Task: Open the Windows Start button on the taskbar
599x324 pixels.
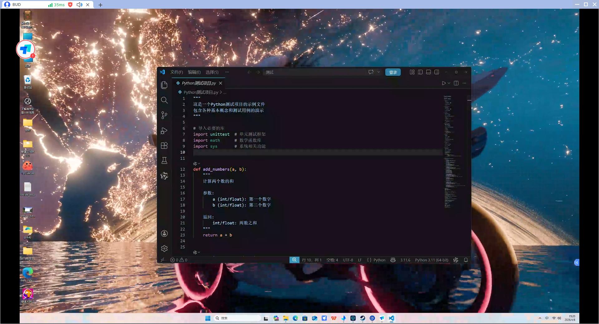Action: coord(208,318)
